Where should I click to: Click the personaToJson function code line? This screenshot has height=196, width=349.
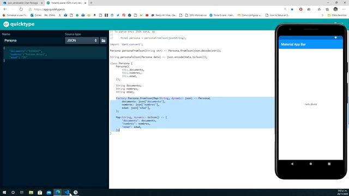pyautogui.click(x=159, y=57)
